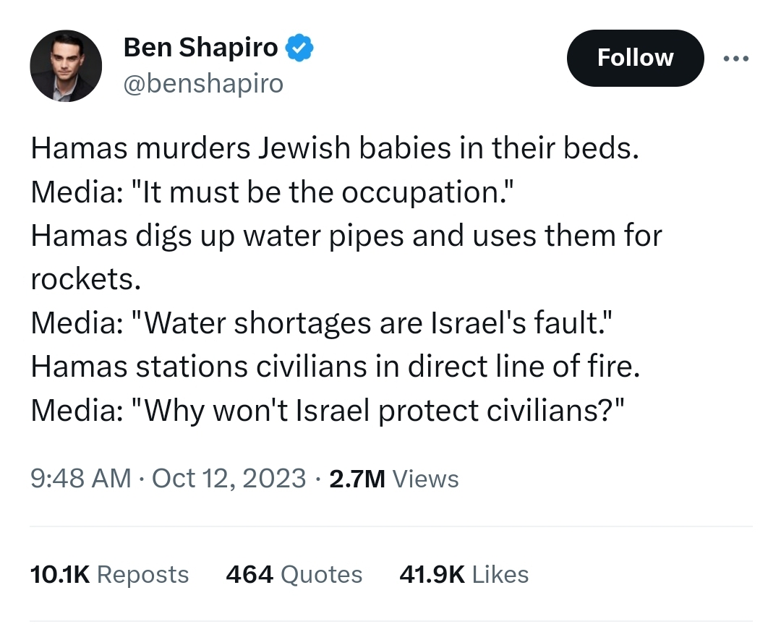This screenshot has height=632, width=781.
Task: Click the tweet's first line of text
Action: (335, 149)
